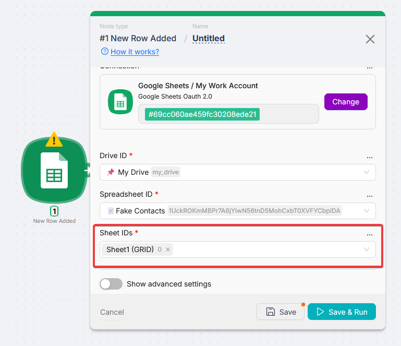
Task: Open the Spreadsheet ID three-dot options menu
Action: tap(370, 195)
